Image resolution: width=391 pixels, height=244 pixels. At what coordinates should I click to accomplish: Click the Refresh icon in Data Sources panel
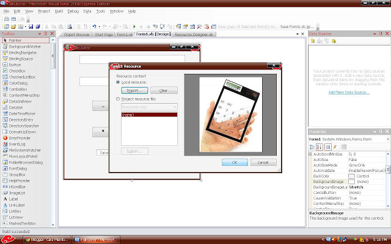click(x=334, y=41)
